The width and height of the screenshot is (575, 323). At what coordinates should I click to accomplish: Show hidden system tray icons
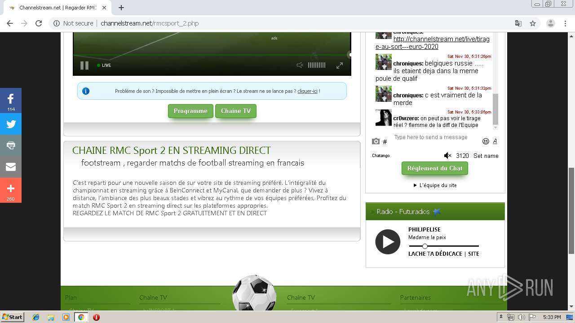pos(501,317)
